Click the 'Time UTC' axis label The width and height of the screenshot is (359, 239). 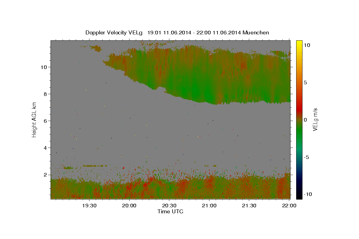[x=170, y=212]
